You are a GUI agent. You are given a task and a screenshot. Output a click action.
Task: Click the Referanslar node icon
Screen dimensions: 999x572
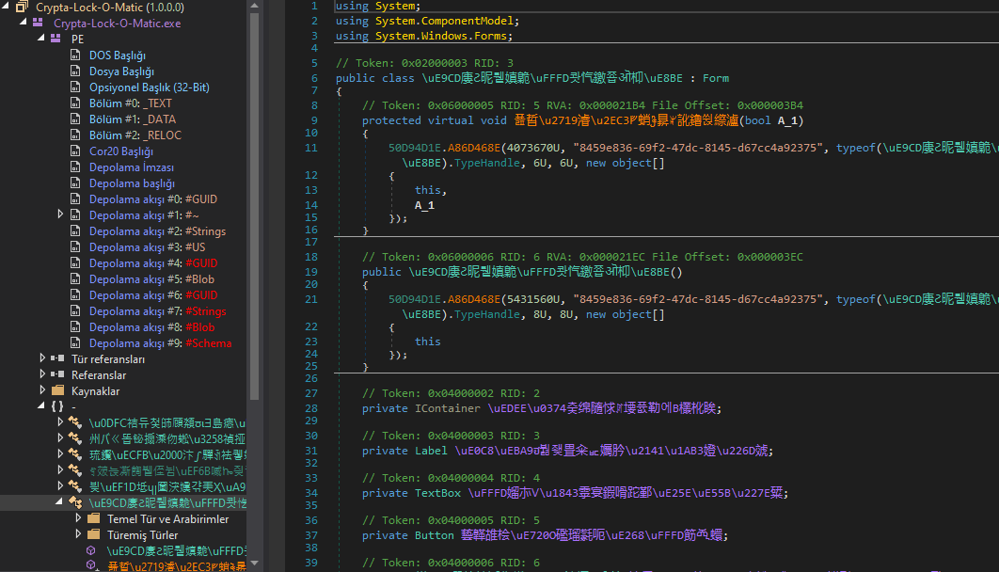pyautogui.click(x=58, y=374)
